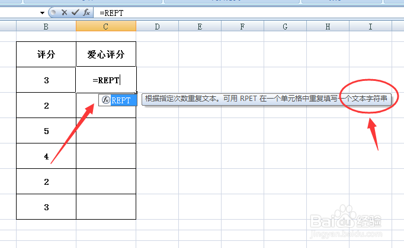Viewport: 404px width, 248px height.
Task: Select column F header
Action: 242,27
